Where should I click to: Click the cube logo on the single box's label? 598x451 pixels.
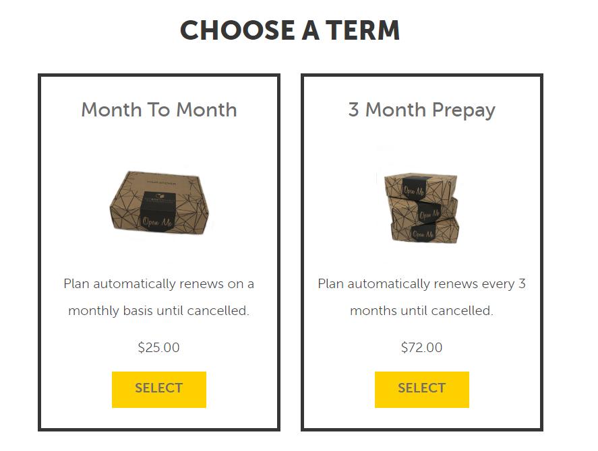159,196
